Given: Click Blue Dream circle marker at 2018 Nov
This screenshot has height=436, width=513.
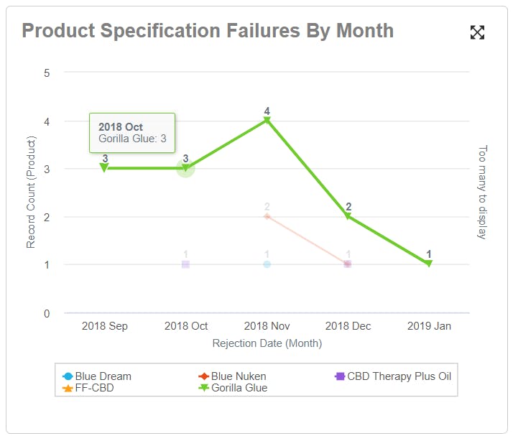Looking at the screenshot, I should pyautogui.click(x=267, y=264).
